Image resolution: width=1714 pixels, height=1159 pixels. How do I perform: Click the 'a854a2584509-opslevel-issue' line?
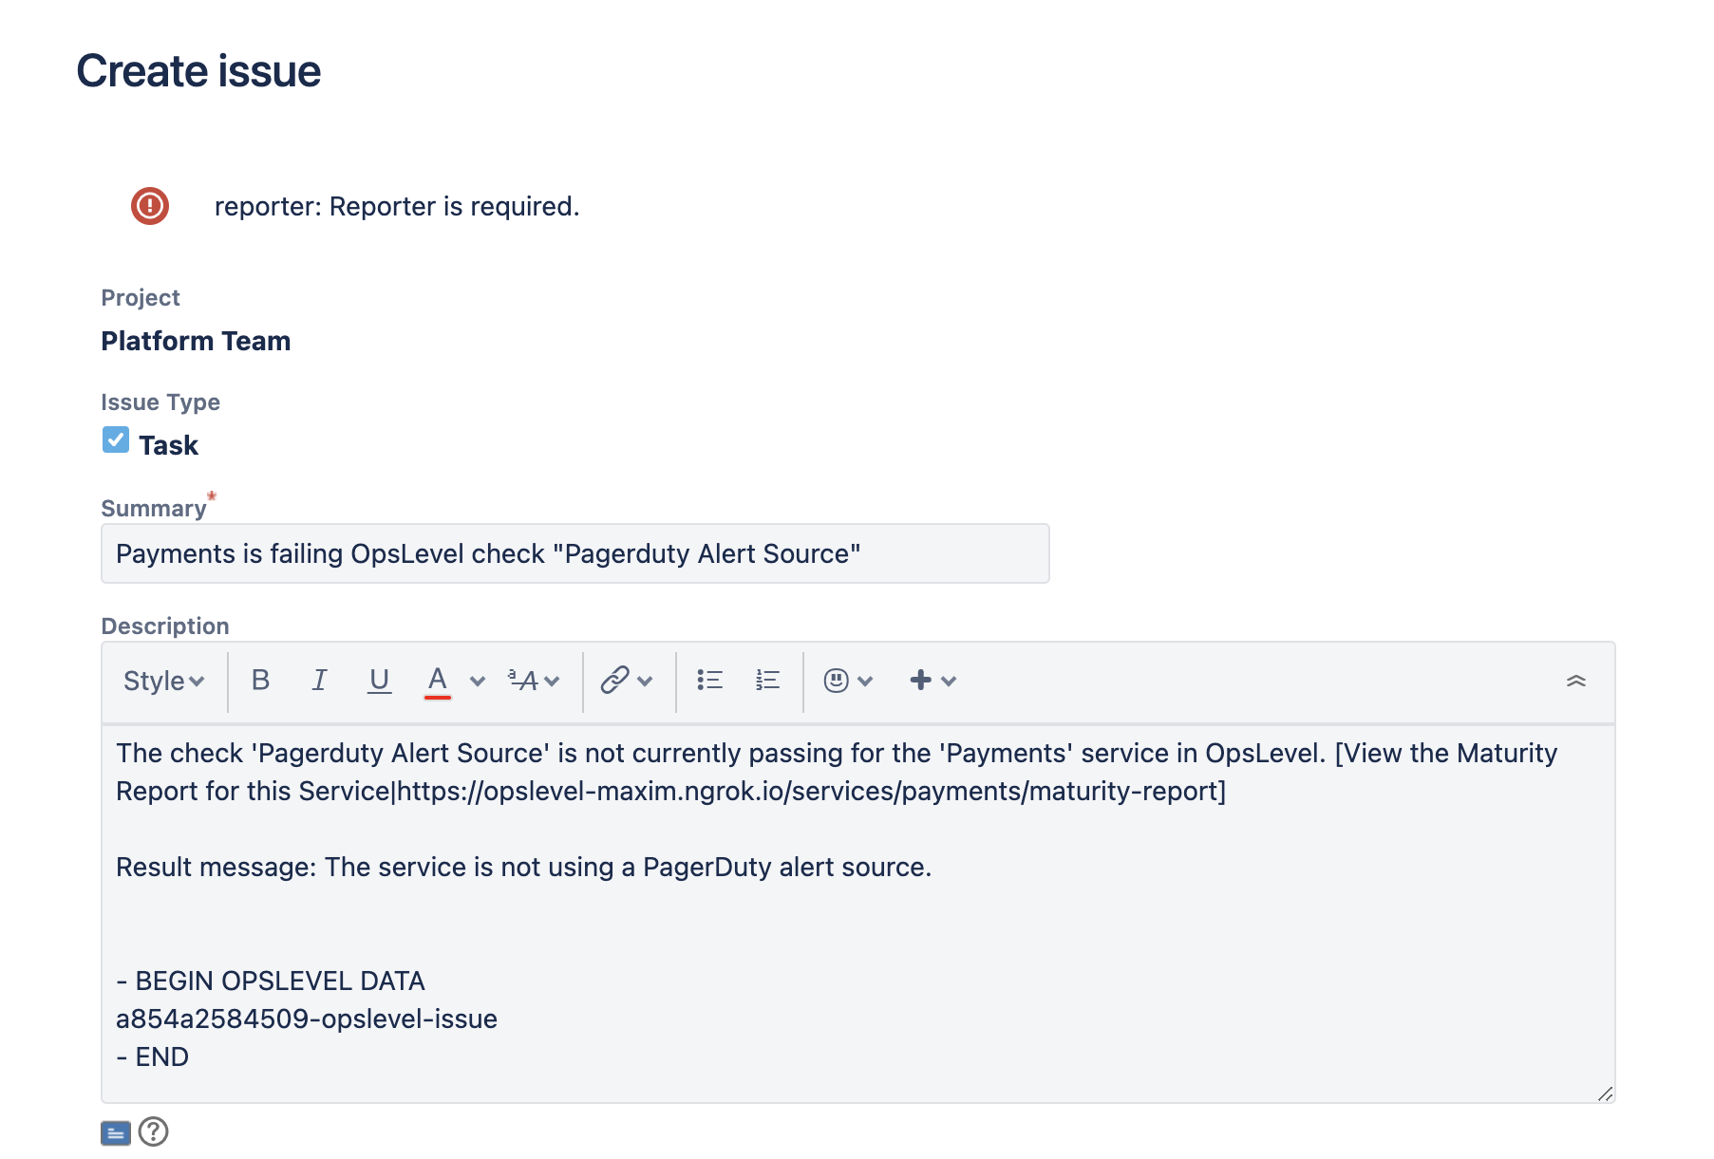tap(307, 1019)
